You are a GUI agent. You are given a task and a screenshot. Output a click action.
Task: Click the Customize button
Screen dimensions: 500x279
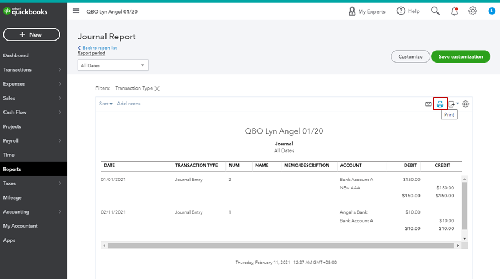pos(410,56)
